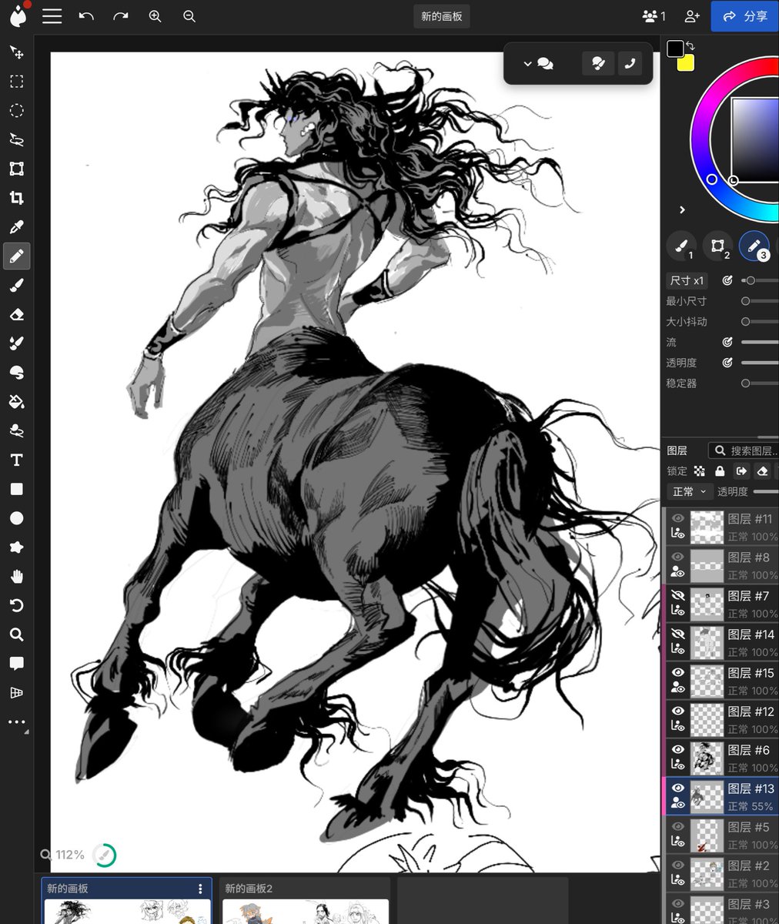Hide the selected layer 图层 #13
The image size is (779, 924).
point(677,788)
